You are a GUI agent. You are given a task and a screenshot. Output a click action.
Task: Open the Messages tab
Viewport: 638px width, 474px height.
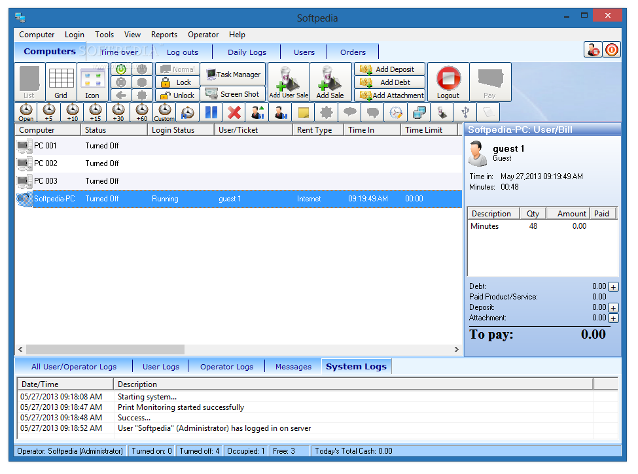[x=293, y=367]
